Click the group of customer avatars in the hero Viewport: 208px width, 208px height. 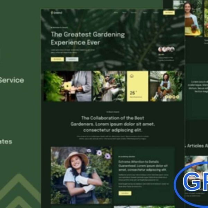pyautogui.click(x=166, y=49)
